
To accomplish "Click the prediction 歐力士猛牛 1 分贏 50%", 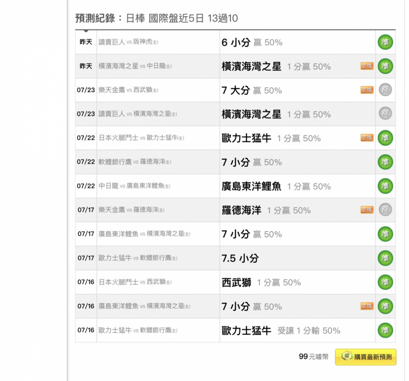I will [271, 138].
